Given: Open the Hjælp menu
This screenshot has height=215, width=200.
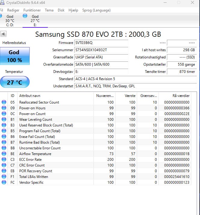Looking at the screenshot, I should pos(73,10).
